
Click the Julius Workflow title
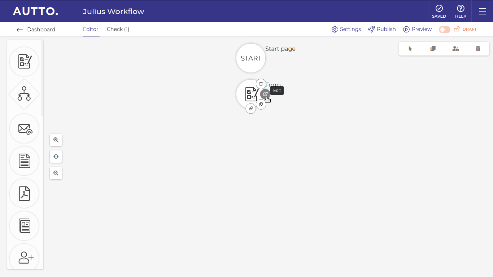(x=113, y=11)
